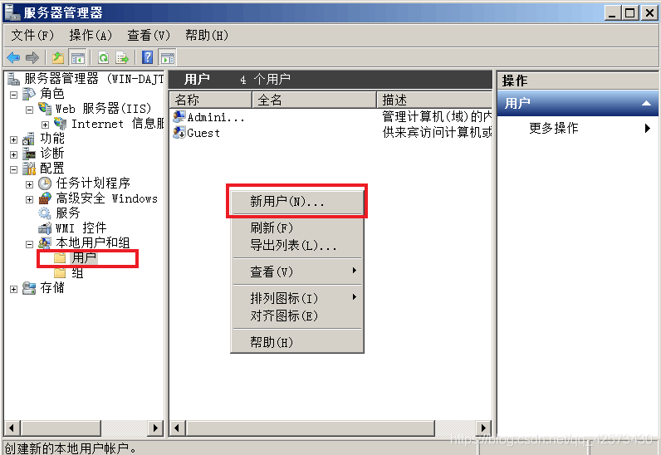
Task: Collapse the 本地用户和组 node
Action: point(29,244)
